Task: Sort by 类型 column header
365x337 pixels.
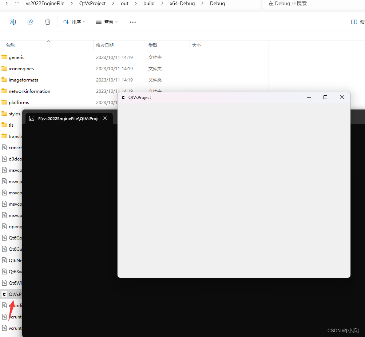Action: [153, 45]
